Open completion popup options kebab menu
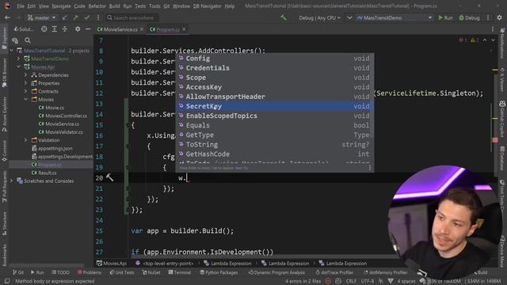The width and height of the screenshot is (507, 285). (x=370, y=168)
